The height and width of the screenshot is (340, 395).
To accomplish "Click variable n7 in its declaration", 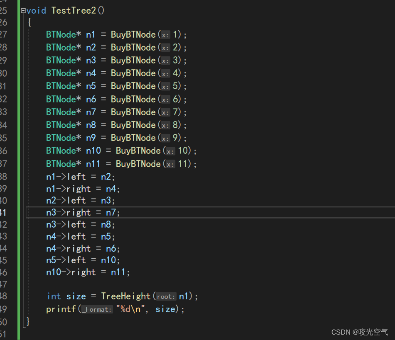I will (x=91, y=112).
